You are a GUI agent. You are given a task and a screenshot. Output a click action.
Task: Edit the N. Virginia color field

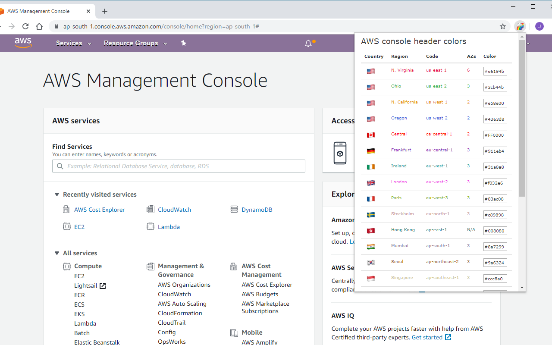click(x=495, y=71)
